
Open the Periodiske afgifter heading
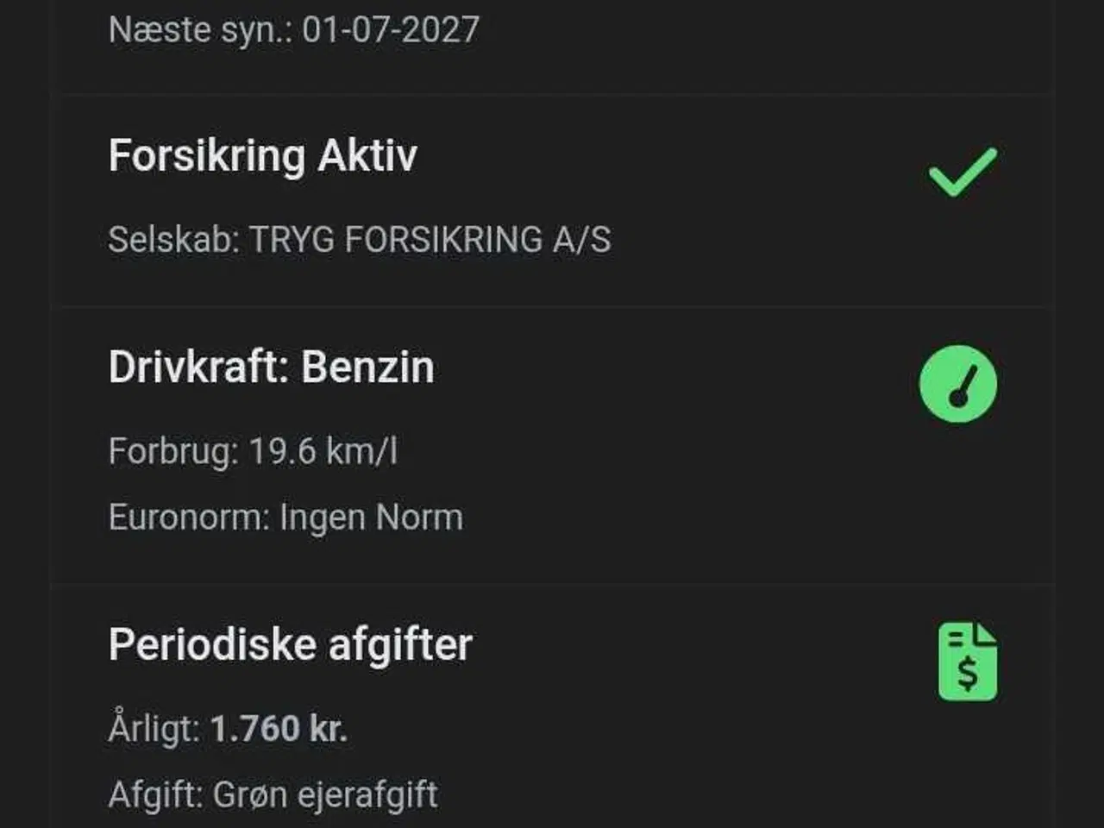(x=290, y=645)
